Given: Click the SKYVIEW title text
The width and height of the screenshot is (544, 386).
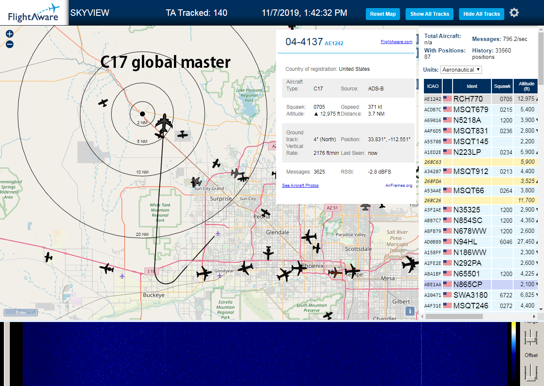Looking at the screenshot, I should 90,13.
